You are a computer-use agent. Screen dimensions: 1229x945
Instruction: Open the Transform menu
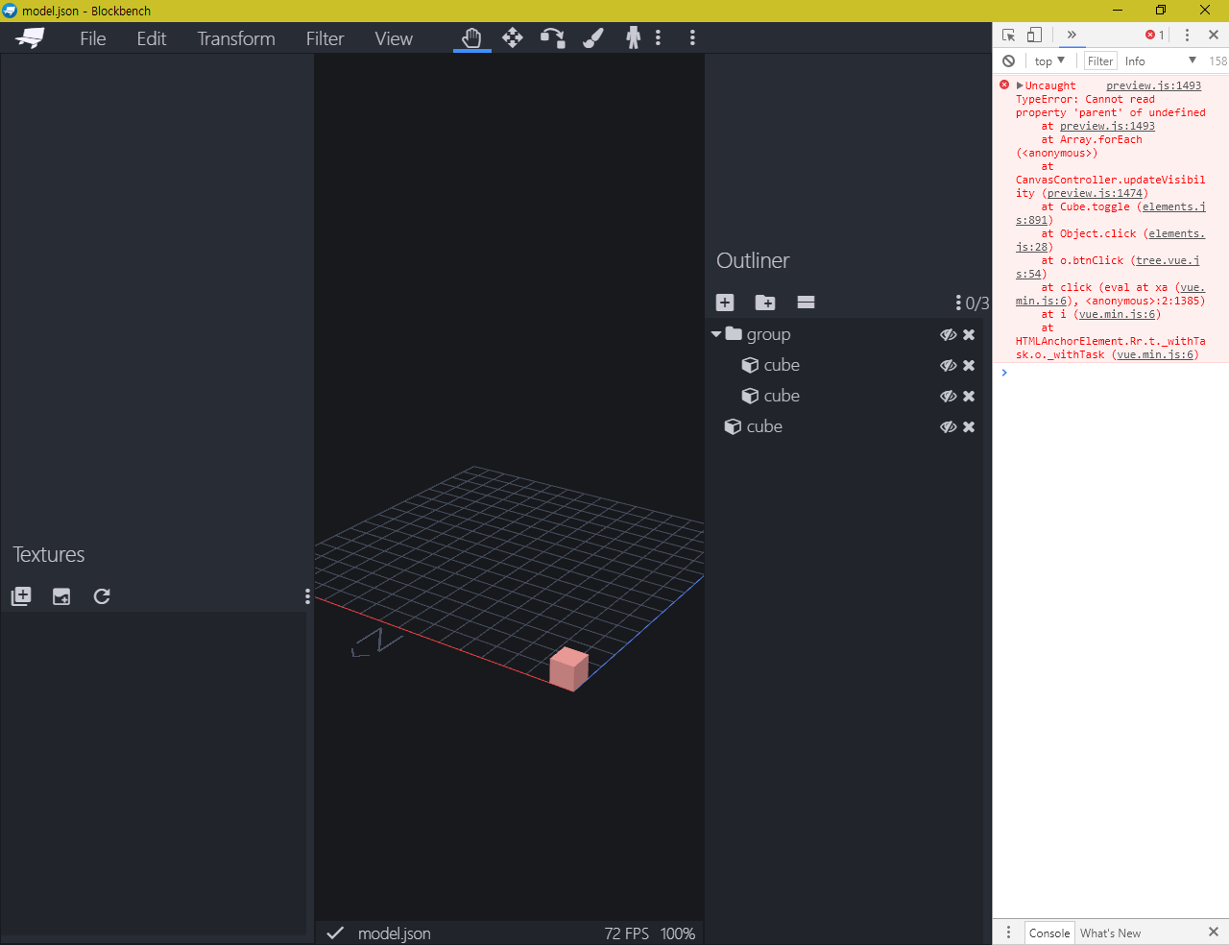[235, 37]
